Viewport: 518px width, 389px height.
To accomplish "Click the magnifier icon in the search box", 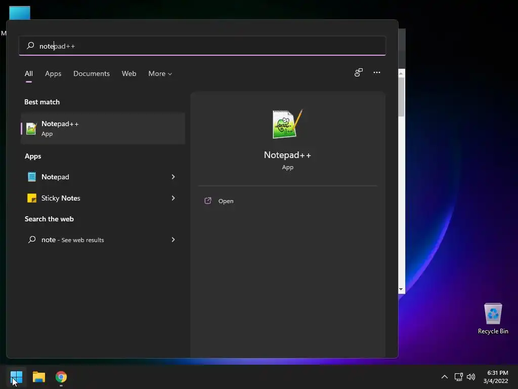I will 30,45.
